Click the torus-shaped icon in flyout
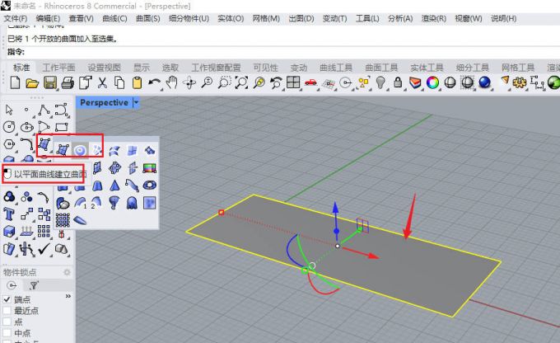 149,186
